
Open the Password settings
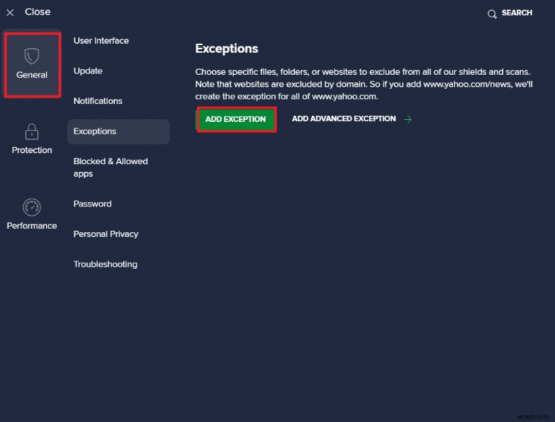92,204
